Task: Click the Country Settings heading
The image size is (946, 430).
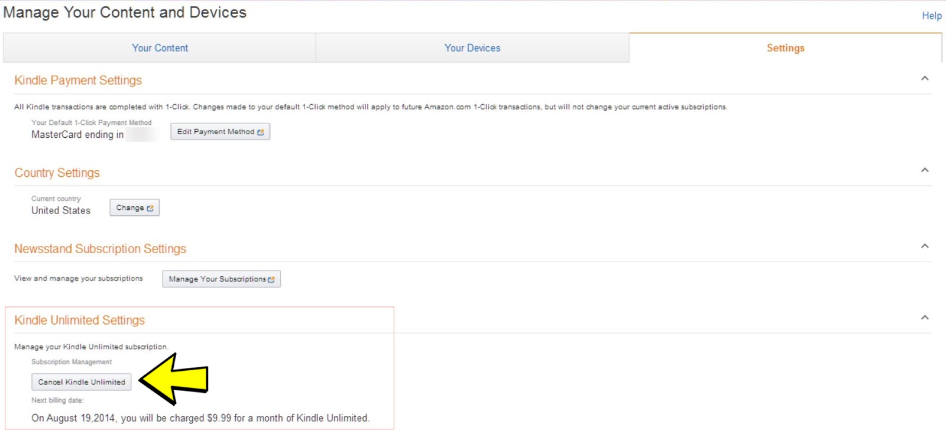Action: click(57, 173)
